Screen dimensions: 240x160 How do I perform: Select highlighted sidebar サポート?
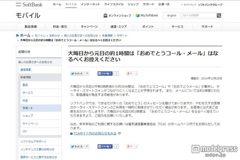pos(41,108)
